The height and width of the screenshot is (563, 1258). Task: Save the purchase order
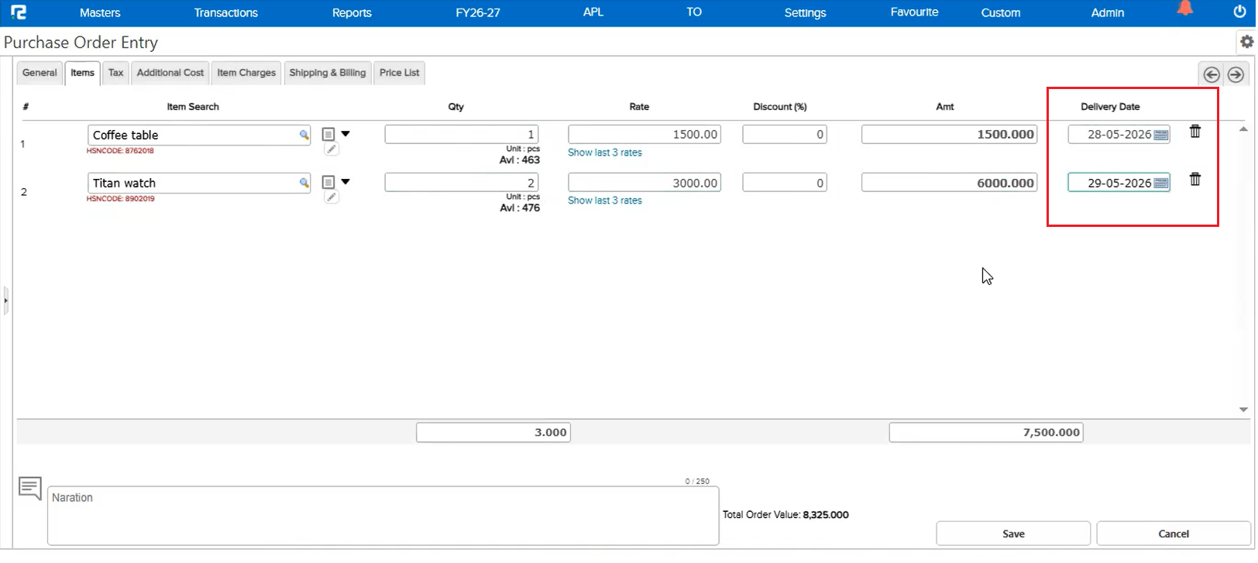1013,534
